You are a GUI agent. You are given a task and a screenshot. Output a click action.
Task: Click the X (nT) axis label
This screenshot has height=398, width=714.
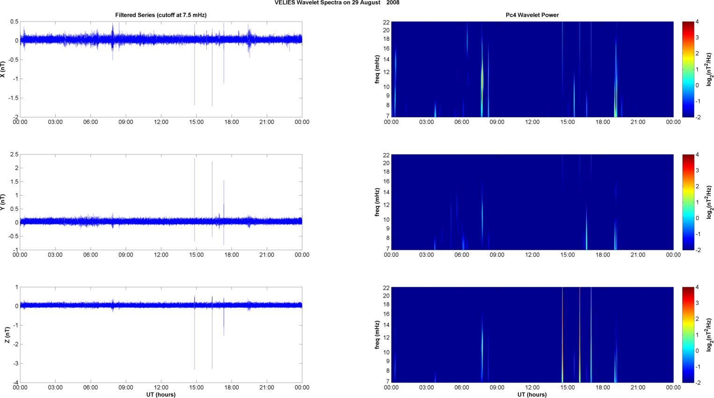tap(3, 69)
